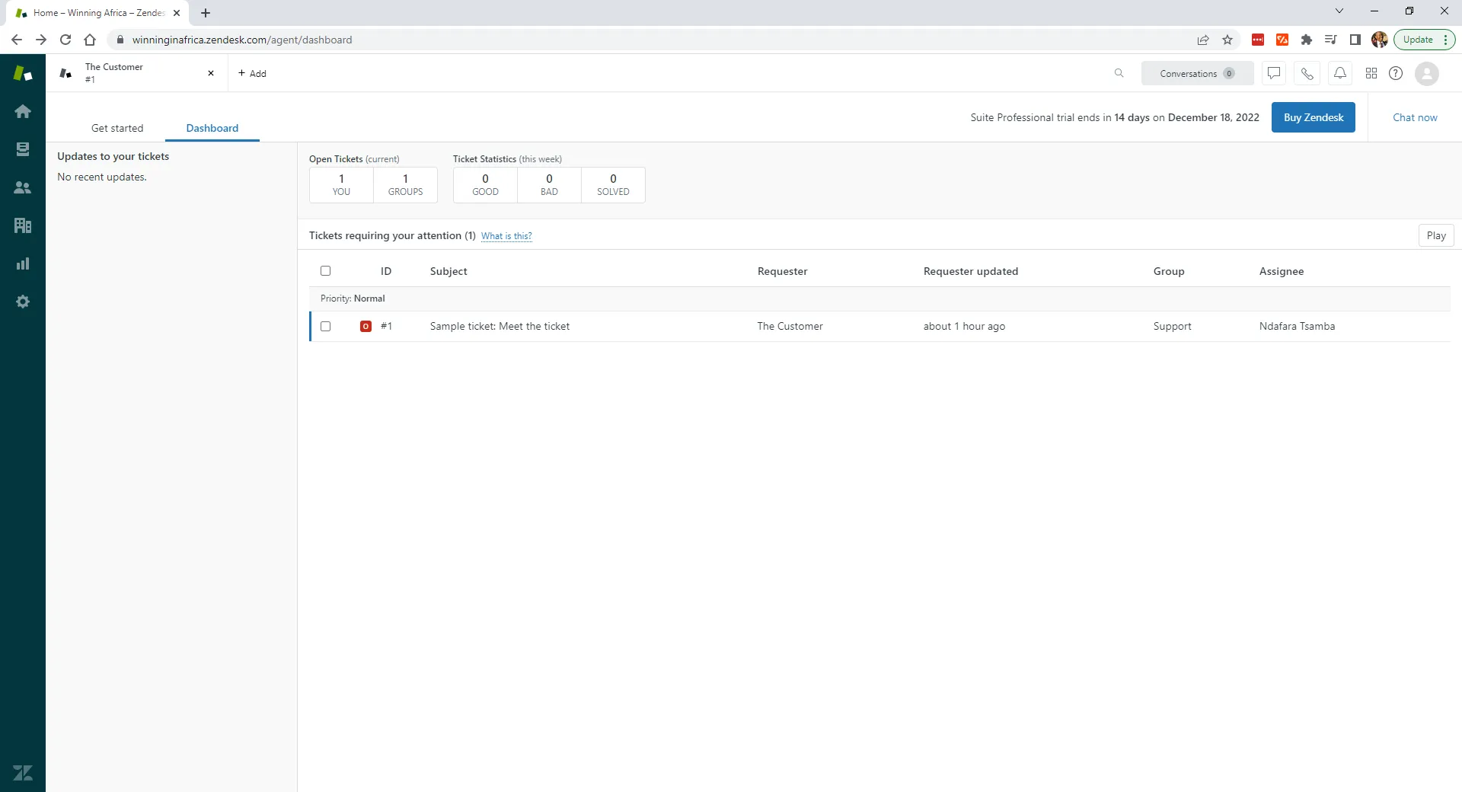Screen dimensions: 1462x792
Task: Open Home in Zendesk sidebar
Action: [23, 111]
